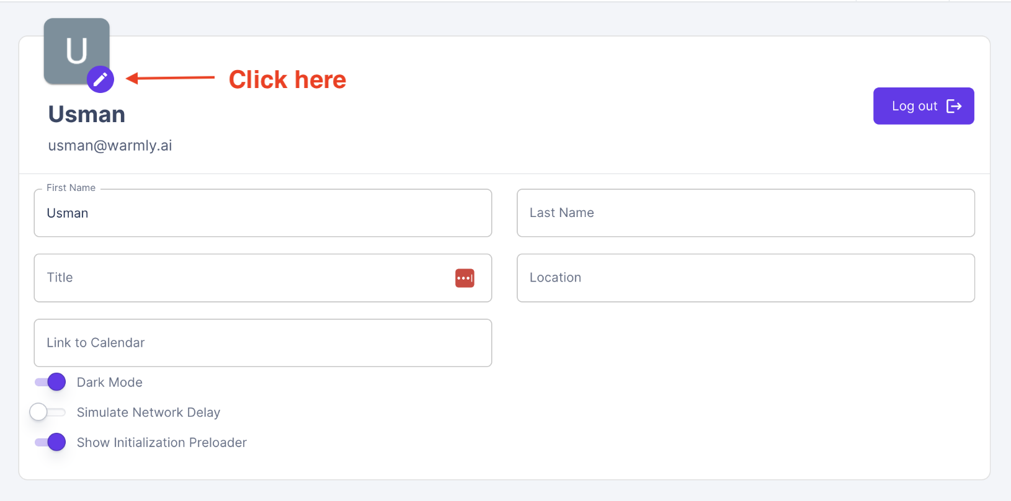The height and width of the screenshot is (501, 1011).
Task: Click the red password manager icon in Title field
Action: point(465,278)
